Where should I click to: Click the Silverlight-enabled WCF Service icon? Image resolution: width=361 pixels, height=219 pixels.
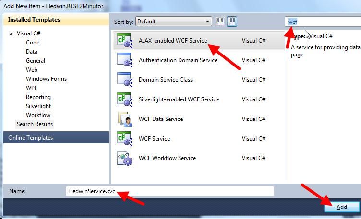click(124, 99)
